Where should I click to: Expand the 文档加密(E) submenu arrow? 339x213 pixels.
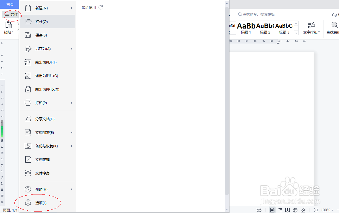click(x=72, y=133)
